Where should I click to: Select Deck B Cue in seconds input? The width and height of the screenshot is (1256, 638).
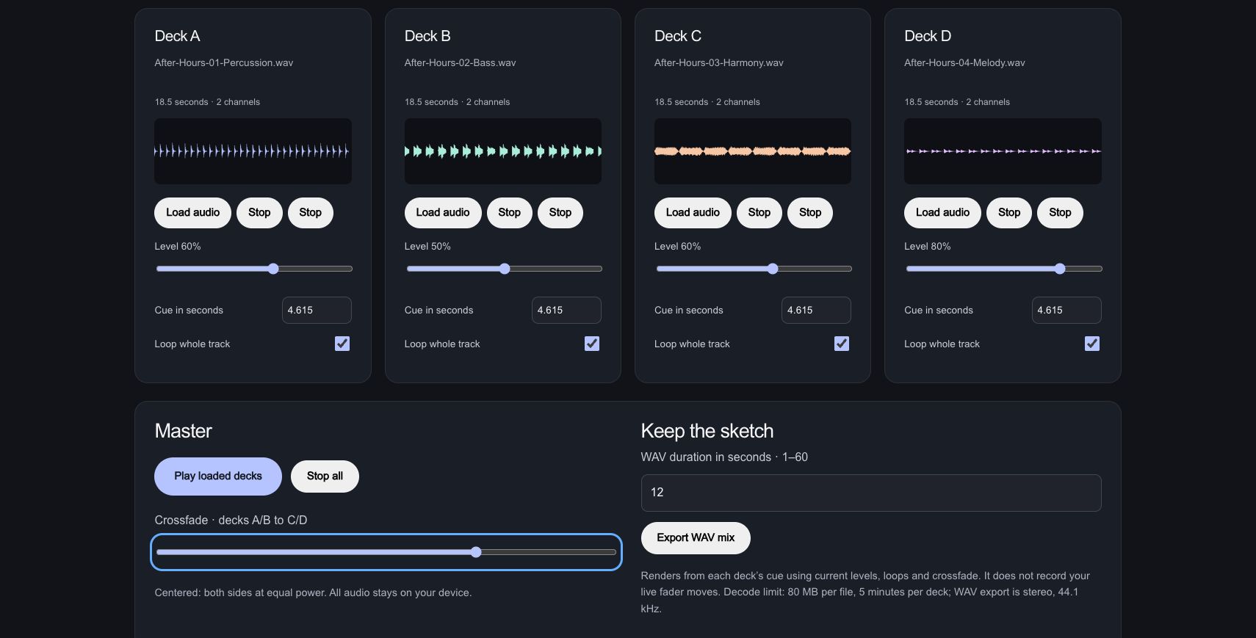tap(566, 311)
